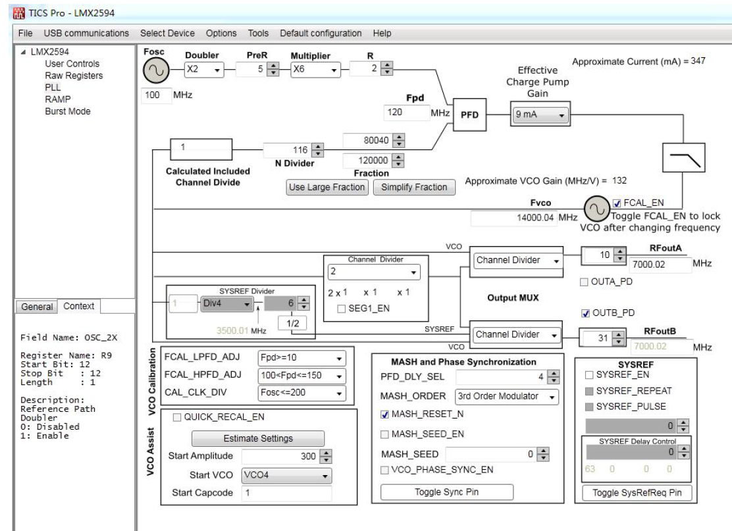Click the PFD block

(469, 114)
